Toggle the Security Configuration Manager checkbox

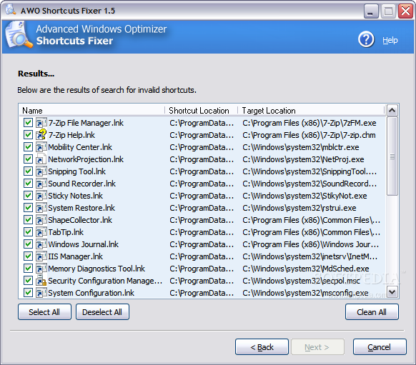[28, 281]
